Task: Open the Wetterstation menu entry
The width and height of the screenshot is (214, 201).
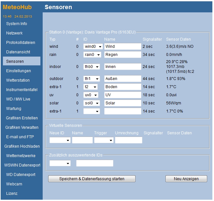Action: 18,80
